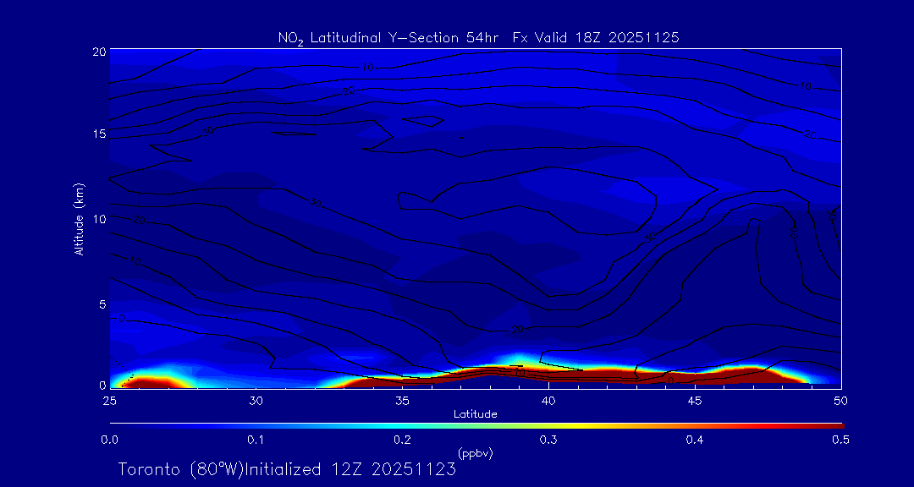914x487 pixels.
Task: Click "Initialized 12Z 20251123" footer text
Action: [350, 469]
